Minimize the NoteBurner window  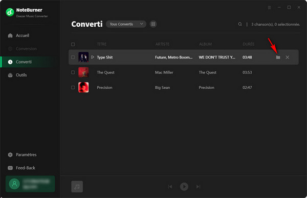279,8
